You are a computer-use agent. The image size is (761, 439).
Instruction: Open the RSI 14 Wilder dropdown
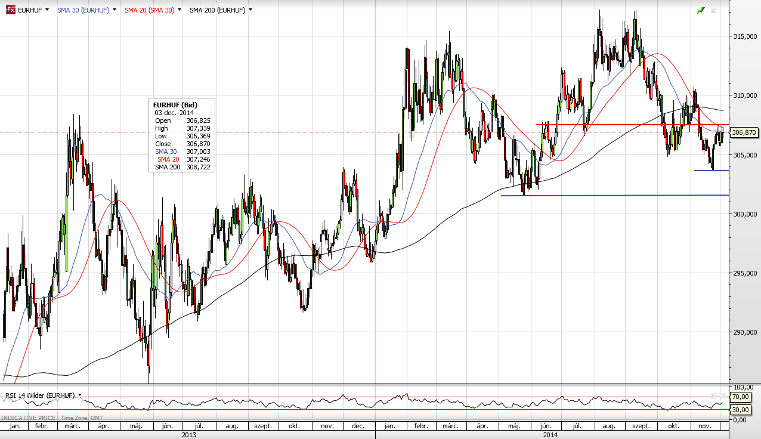point(80,395)
